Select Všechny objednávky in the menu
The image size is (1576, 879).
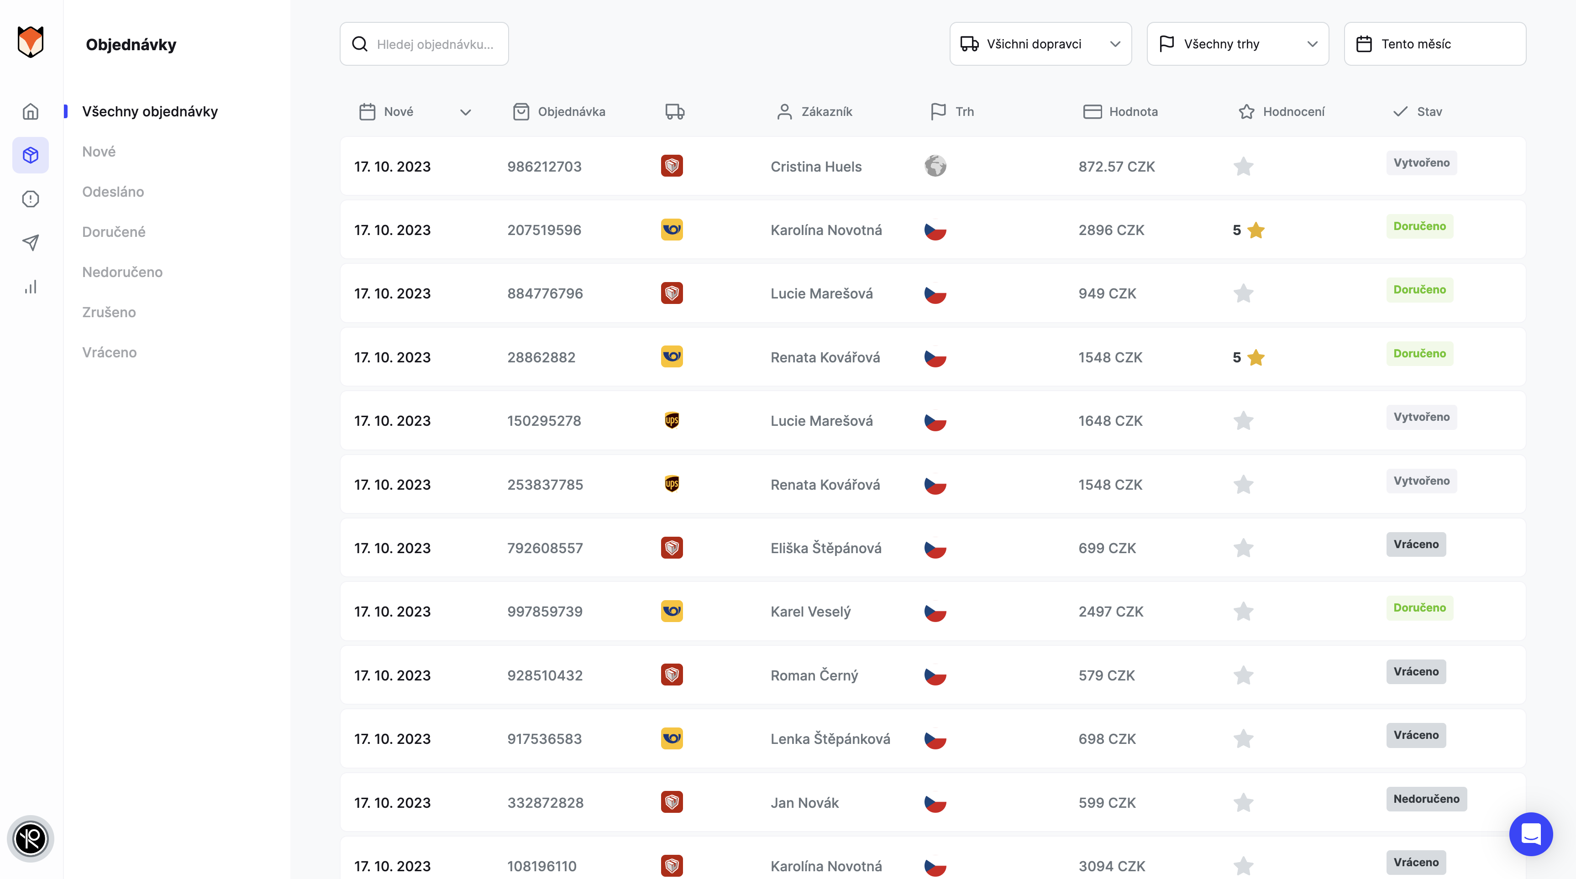coord(150,111)
